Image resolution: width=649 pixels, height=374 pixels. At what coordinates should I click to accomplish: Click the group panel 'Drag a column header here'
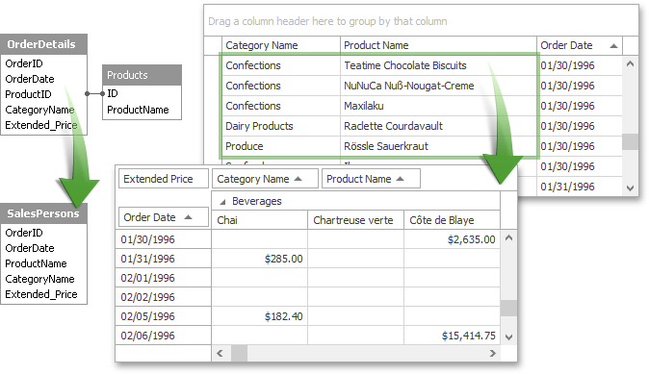click(x=421, y=21)
